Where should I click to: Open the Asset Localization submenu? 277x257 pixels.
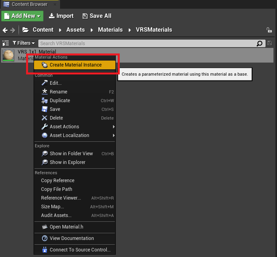pos(75,135)
